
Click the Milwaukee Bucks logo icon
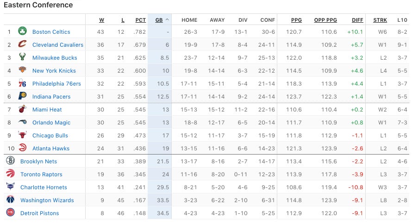(22, 57)
